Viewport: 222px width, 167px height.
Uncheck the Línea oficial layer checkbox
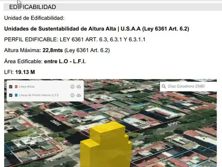click(x=11, y=87)
